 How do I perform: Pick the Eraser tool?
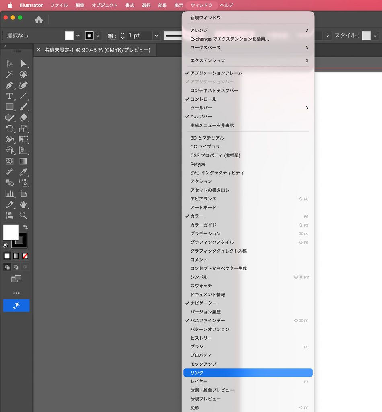[23, 117]
